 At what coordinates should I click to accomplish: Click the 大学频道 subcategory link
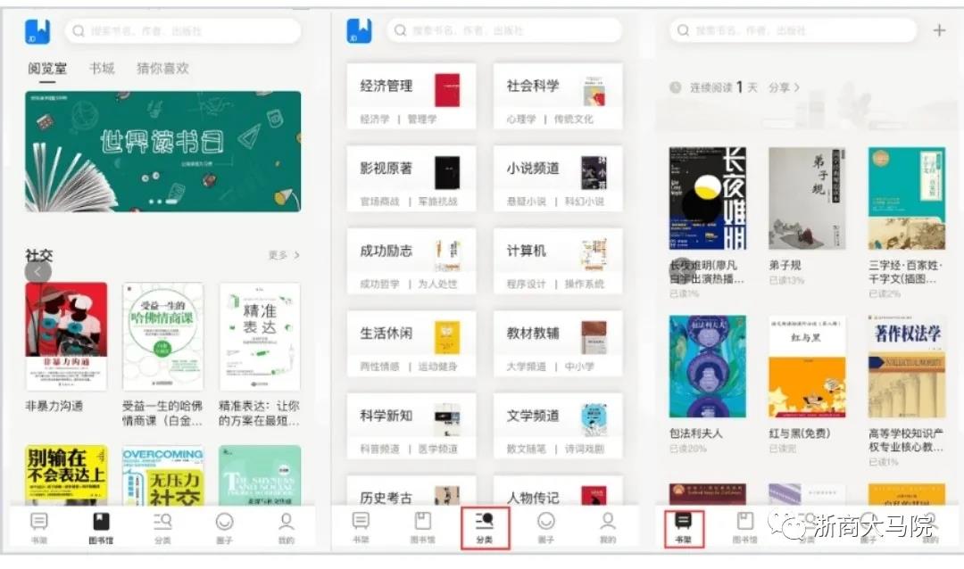pyautogui.click(x=527, y=366)
